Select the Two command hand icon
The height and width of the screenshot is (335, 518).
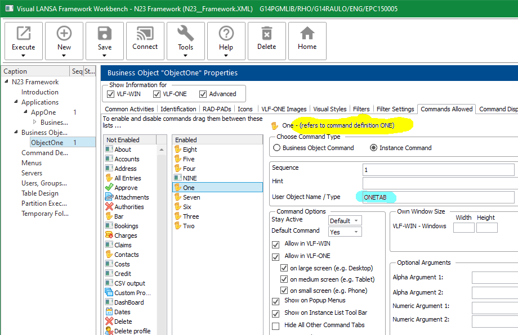point(178,226)
